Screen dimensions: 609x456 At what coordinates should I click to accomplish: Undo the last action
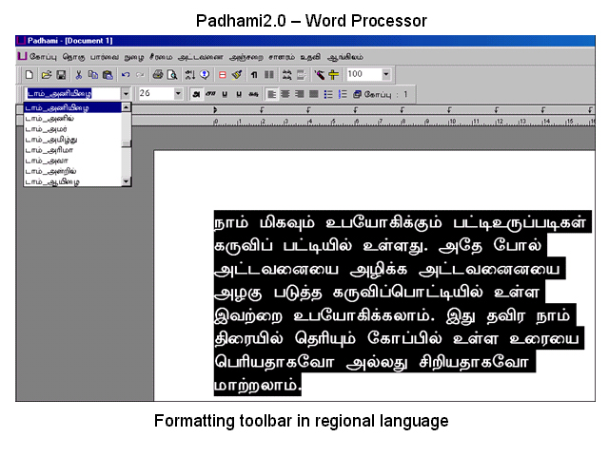click(x=126, y=74)
